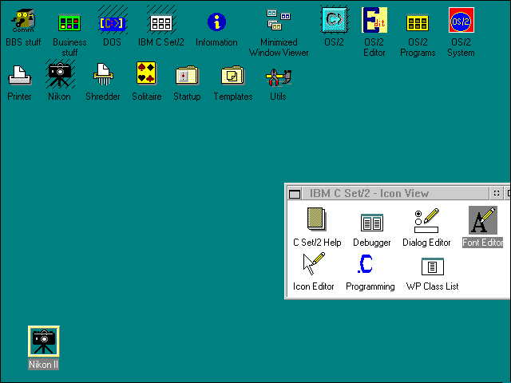511x383 pixels.
Task: Click the "WP Class List" label text
Action: [x=432, y=286]
